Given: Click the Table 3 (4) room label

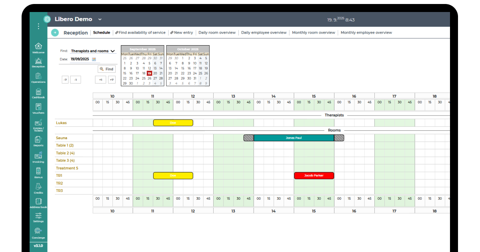Looking at the screenshot, I should [65, 161].
